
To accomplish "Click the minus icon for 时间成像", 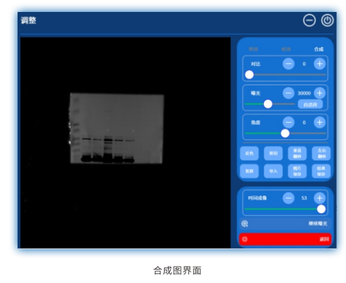I will click(x=288, y=198).
